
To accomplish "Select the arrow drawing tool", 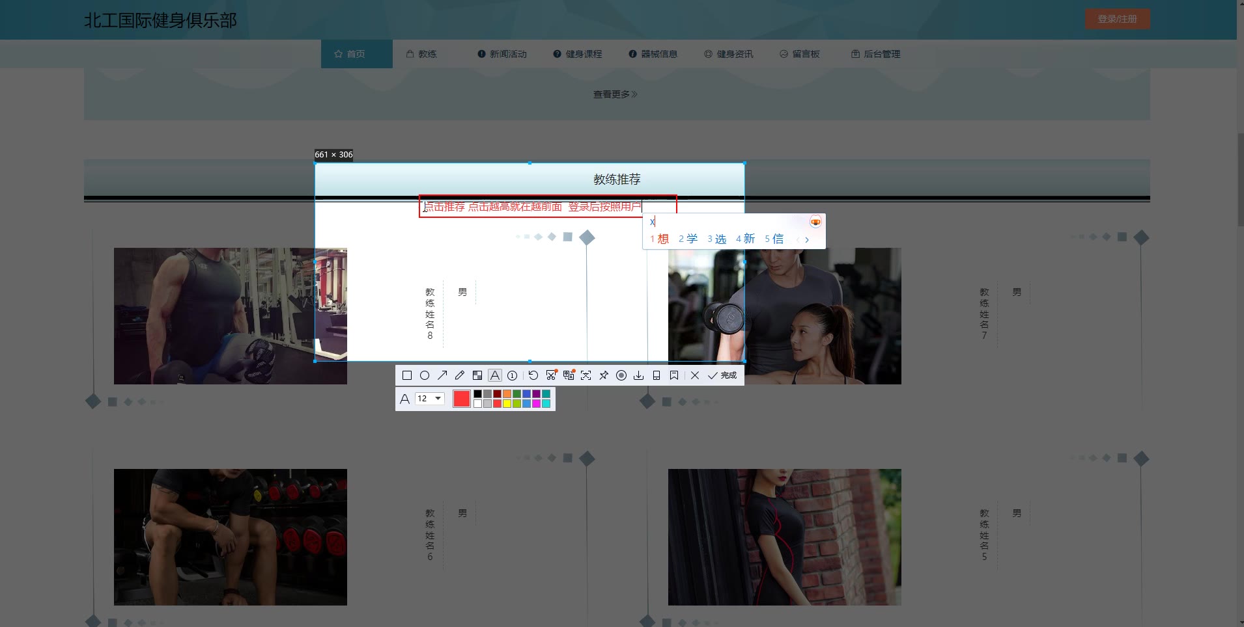I will (442, 375).
